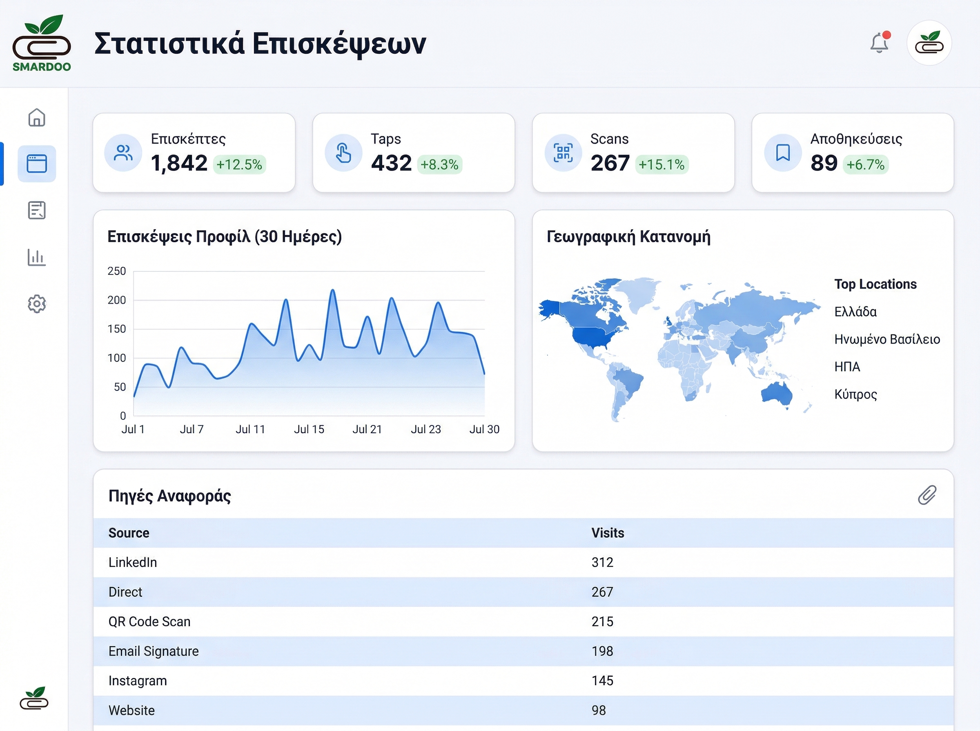Click the Smardoo logo top left
Viewport: 980px width, 731px height.
point(42,42)
